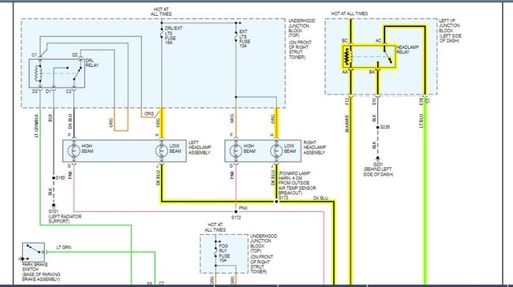The height and width of the screenshot is (287, 513).
Task: Click right headlamp high beam bulb symbol
Action: tap(236, 151)
